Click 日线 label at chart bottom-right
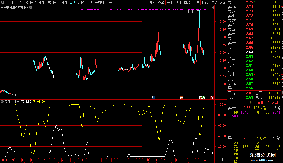 221,160
